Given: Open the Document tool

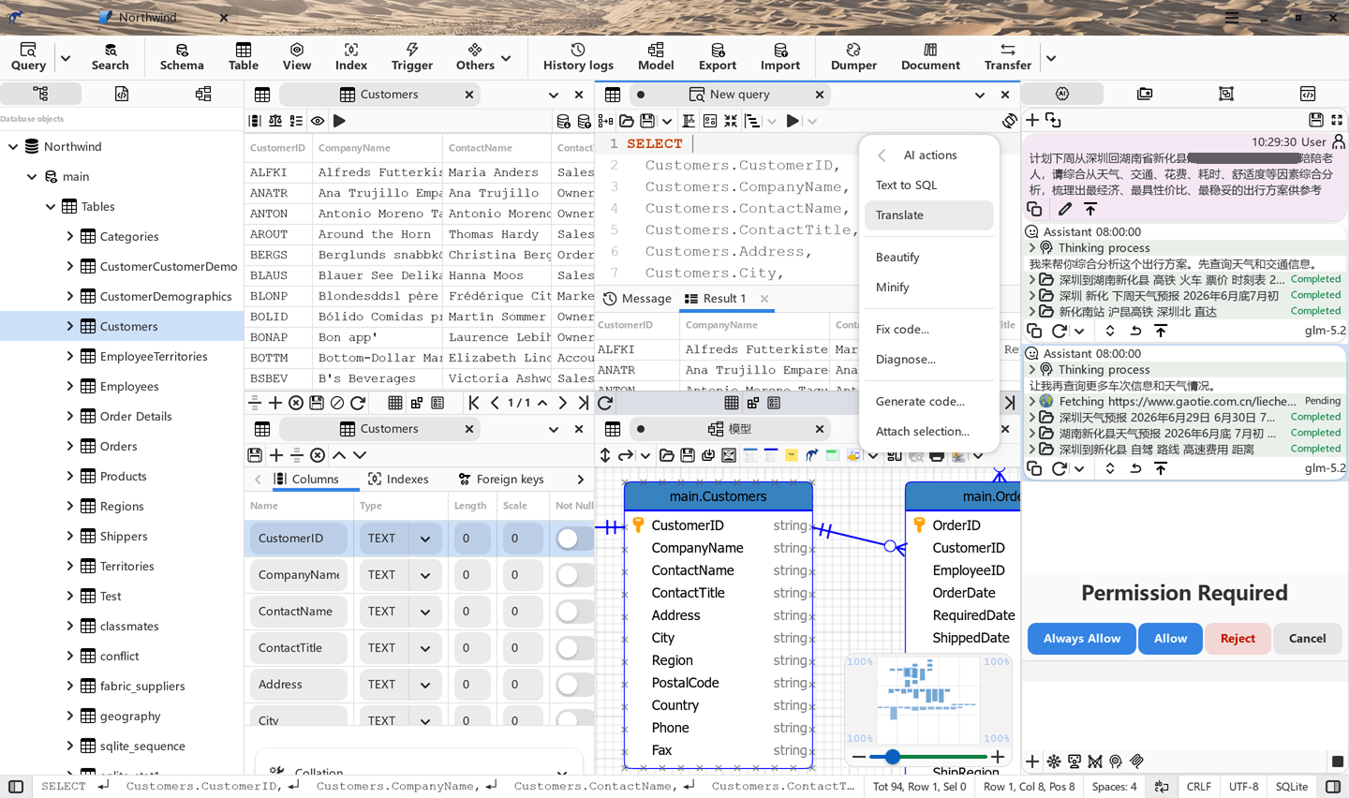Looking at the screenshot, I should [930, 56].
